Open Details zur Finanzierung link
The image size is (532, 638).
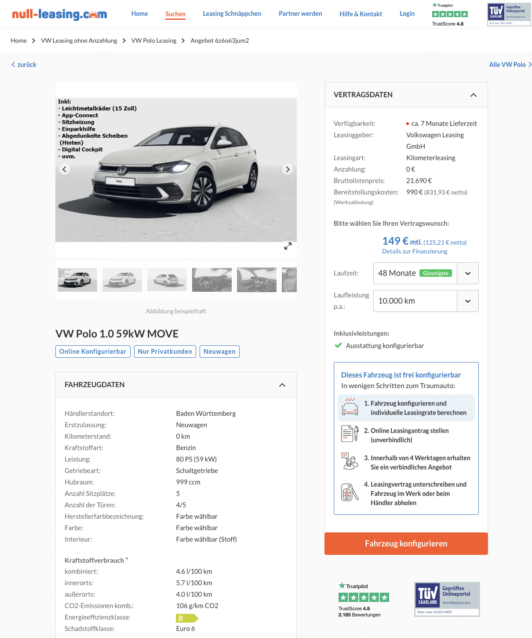pos(415,251)
